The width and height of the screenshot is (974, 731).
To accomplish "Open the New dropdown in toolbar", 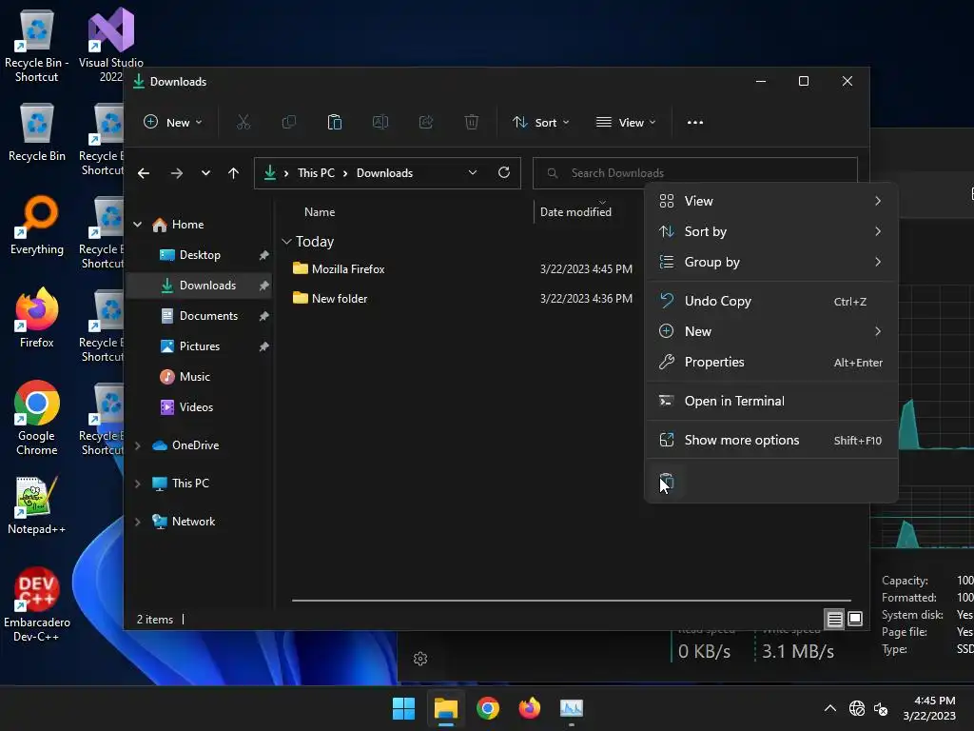I will 172,123.
